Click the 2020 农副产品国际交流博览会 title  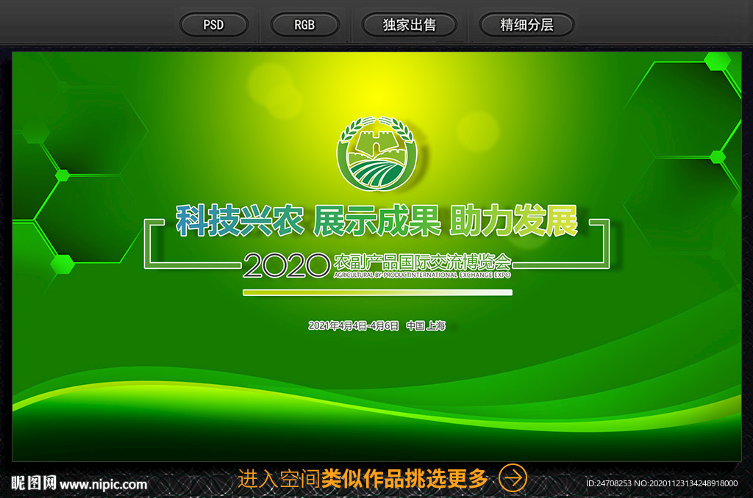click(377, 265)
